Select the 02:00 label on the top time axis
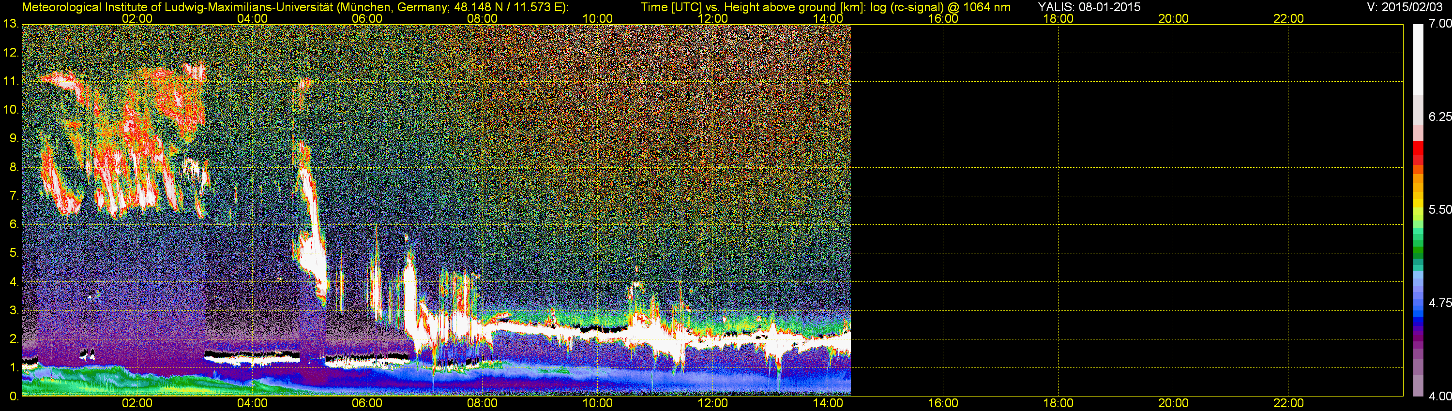The height and width of the screenshot is (411, 1452). 137,18
